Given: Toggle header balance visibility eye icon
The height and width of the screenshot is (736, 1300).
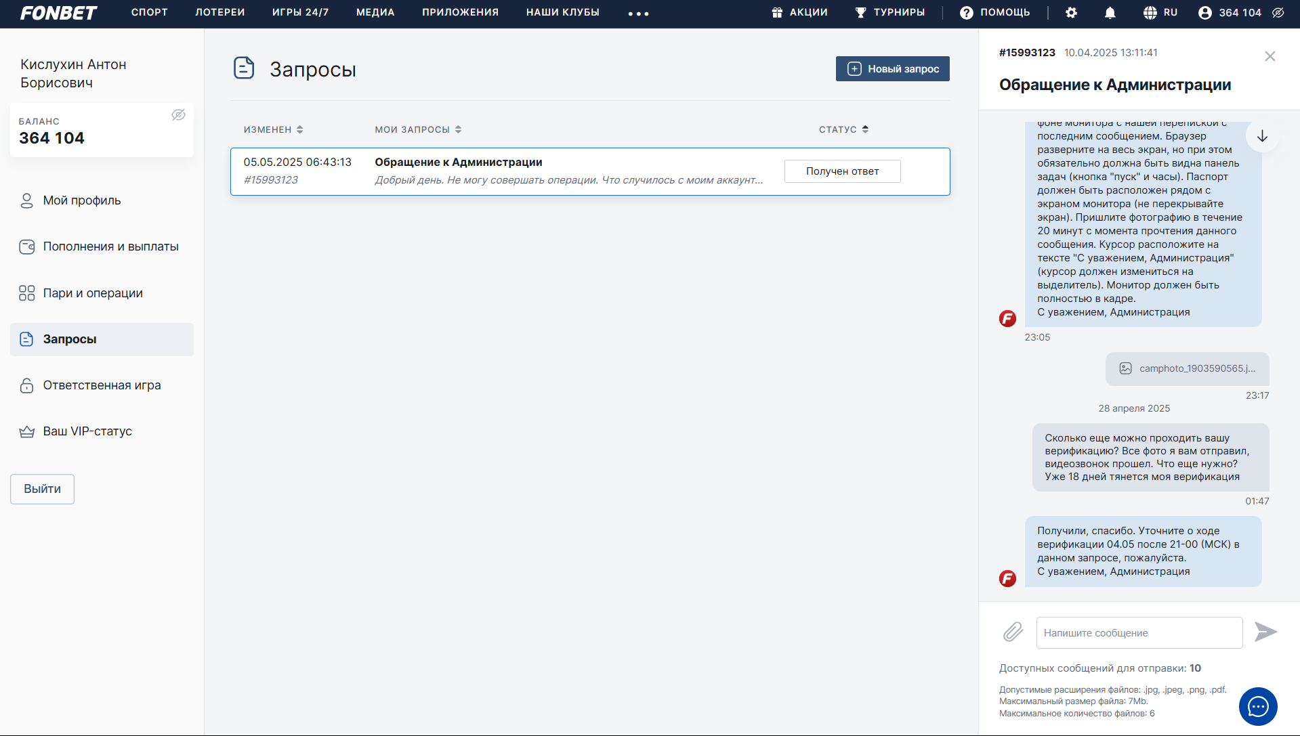Looking at the screenshot, I should click(1278, 13).
